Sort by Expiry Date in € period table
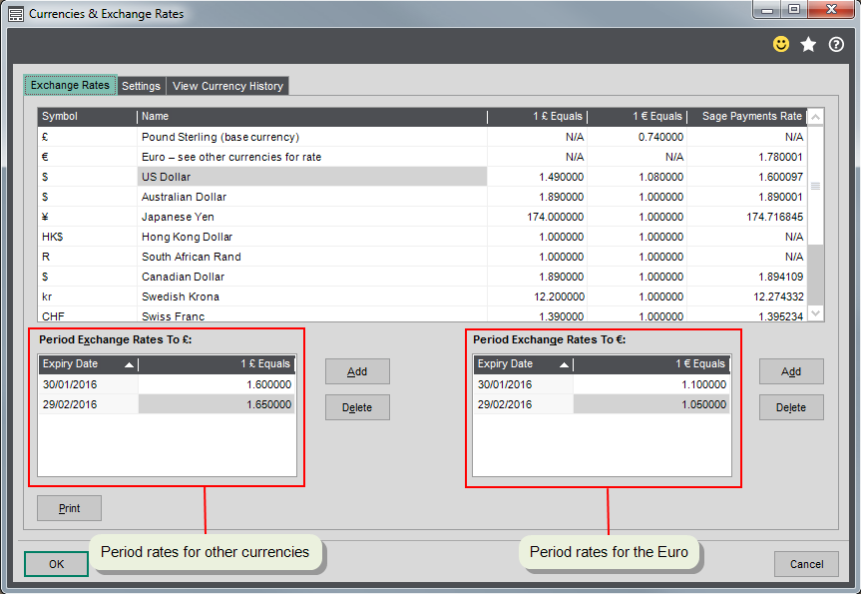Screen dimensions: 861x594 [x=523, y=363]
